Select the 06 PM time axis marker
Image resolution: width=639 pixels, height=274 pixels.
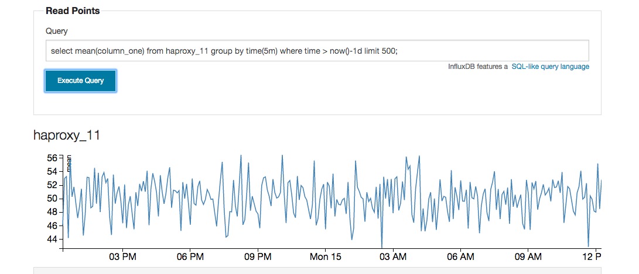click(x=190, y=257)
